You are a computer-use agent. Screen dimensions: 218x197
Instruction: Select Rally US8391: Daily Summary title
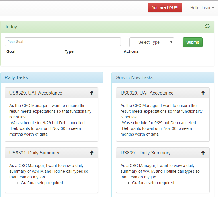click(x=34, y=153)
